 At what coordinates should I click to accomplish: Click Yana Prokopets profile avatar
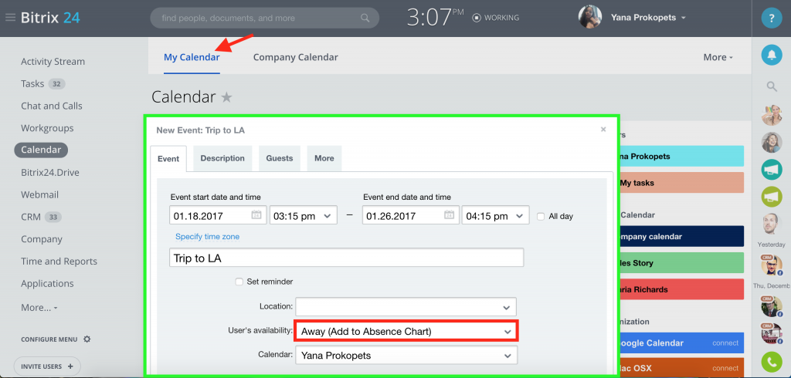point(590,17)
